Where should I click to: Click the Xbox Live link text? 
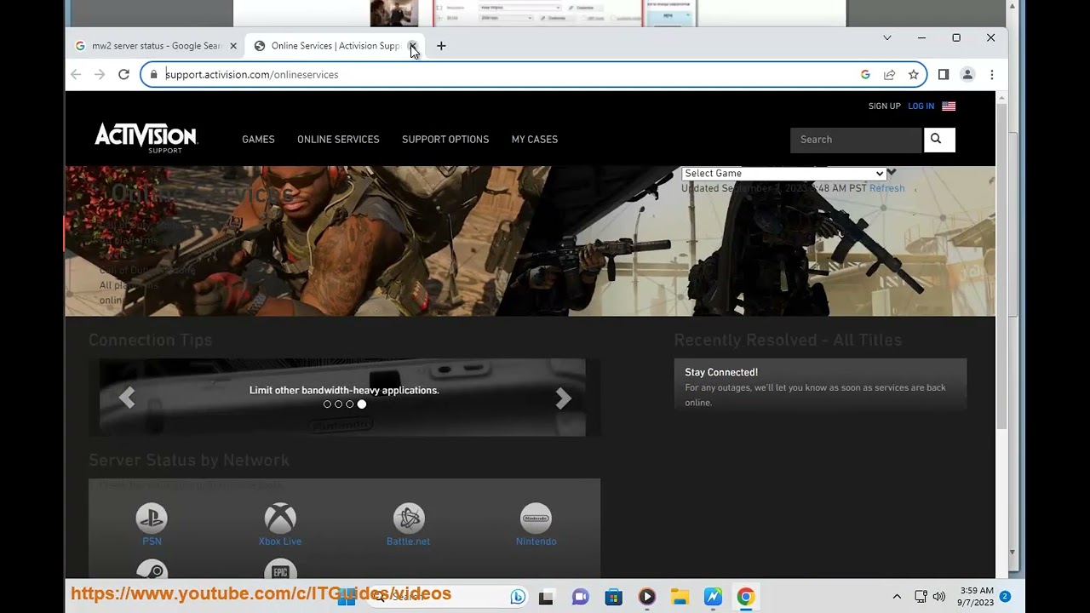[280, 541]
